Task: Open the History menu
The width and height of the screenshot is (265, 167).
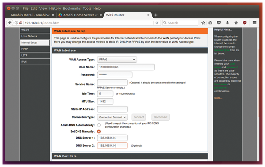Action: pos(55,8)
